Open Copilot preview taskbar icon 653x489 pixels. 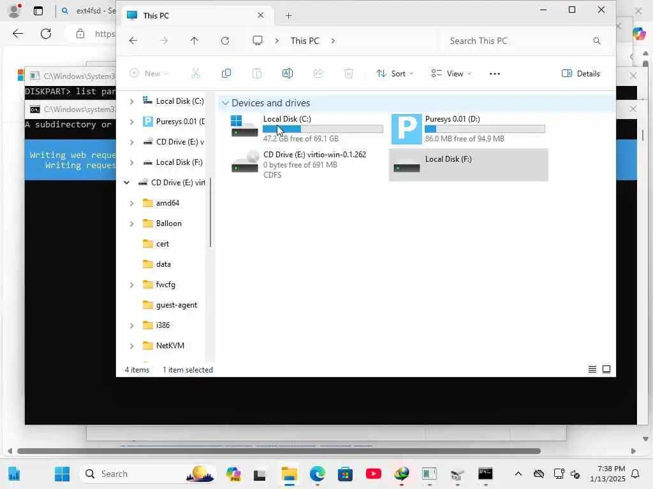[233, 474]
